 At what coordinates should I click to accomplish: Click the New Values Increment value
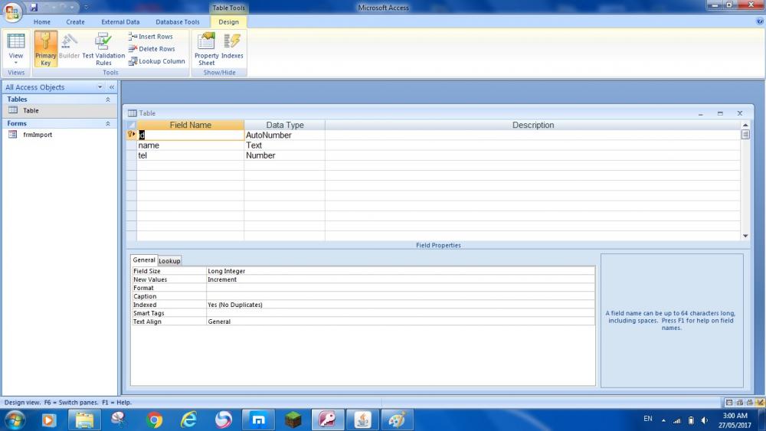pyautogui.click(x=401, y=279)
